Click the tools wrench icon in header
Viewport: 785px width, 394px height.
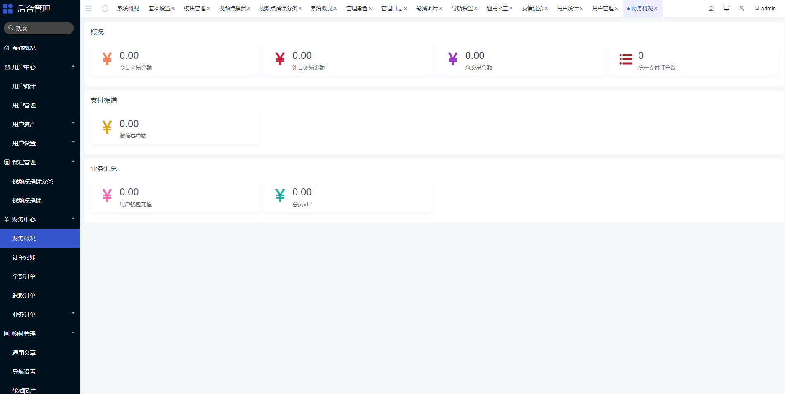[x=742, y=8]
